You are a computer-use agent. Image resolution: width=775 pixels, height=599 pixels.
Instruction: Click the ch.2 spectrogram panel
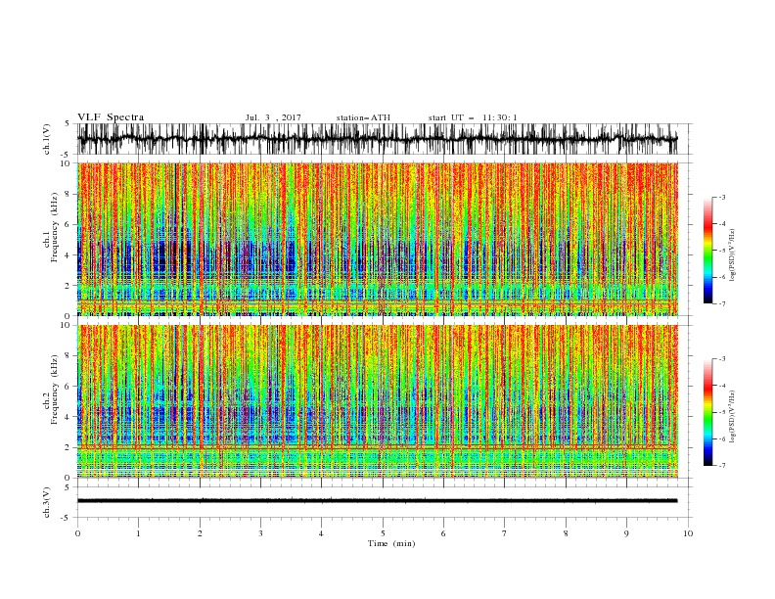377,401
